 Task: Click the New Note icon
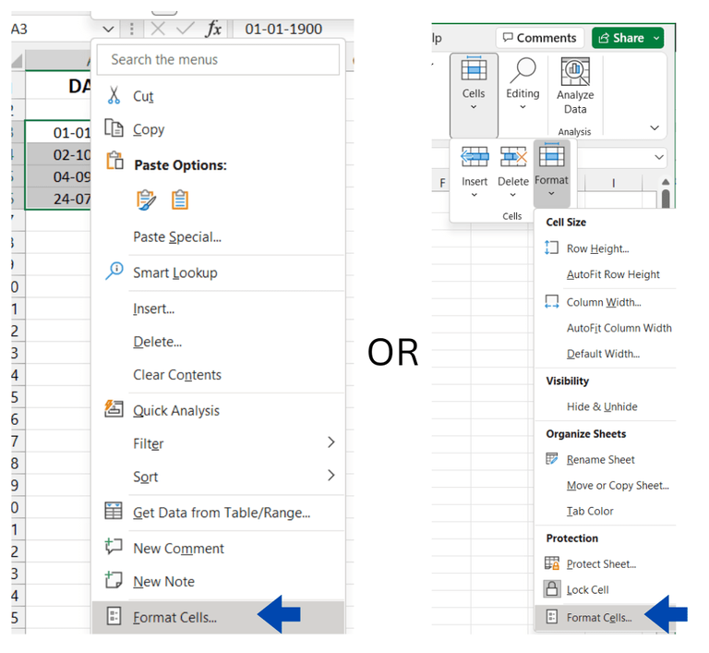click(113, 580)
